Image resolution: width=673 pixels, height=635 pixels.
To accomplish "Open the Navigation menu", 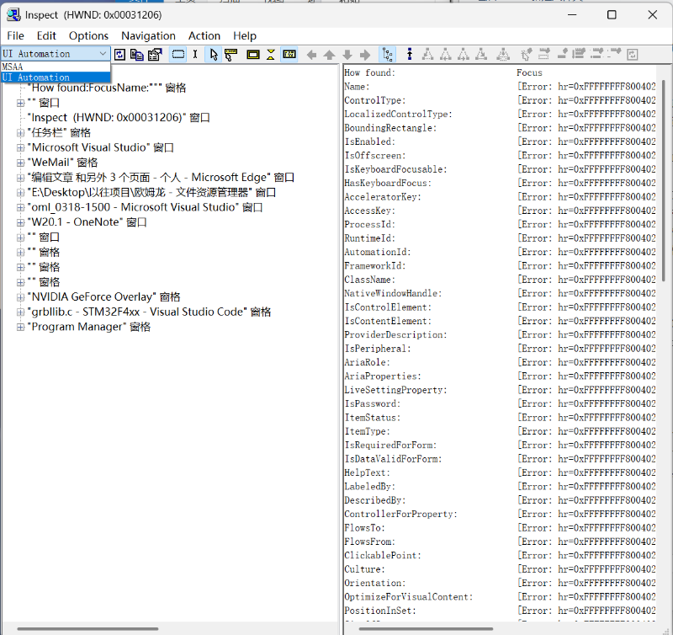I will pos(148,35).
